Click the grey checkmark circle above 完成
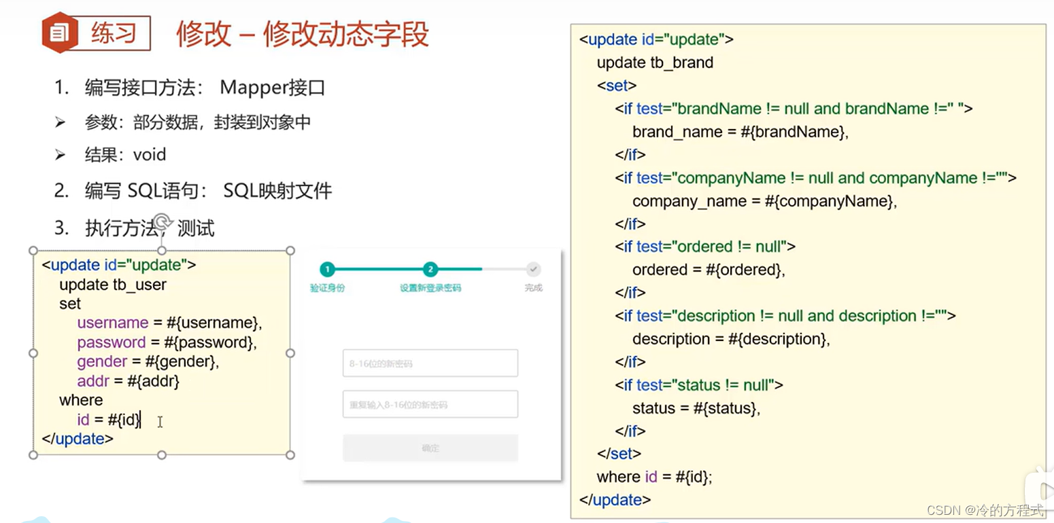 tap(534, 269)
